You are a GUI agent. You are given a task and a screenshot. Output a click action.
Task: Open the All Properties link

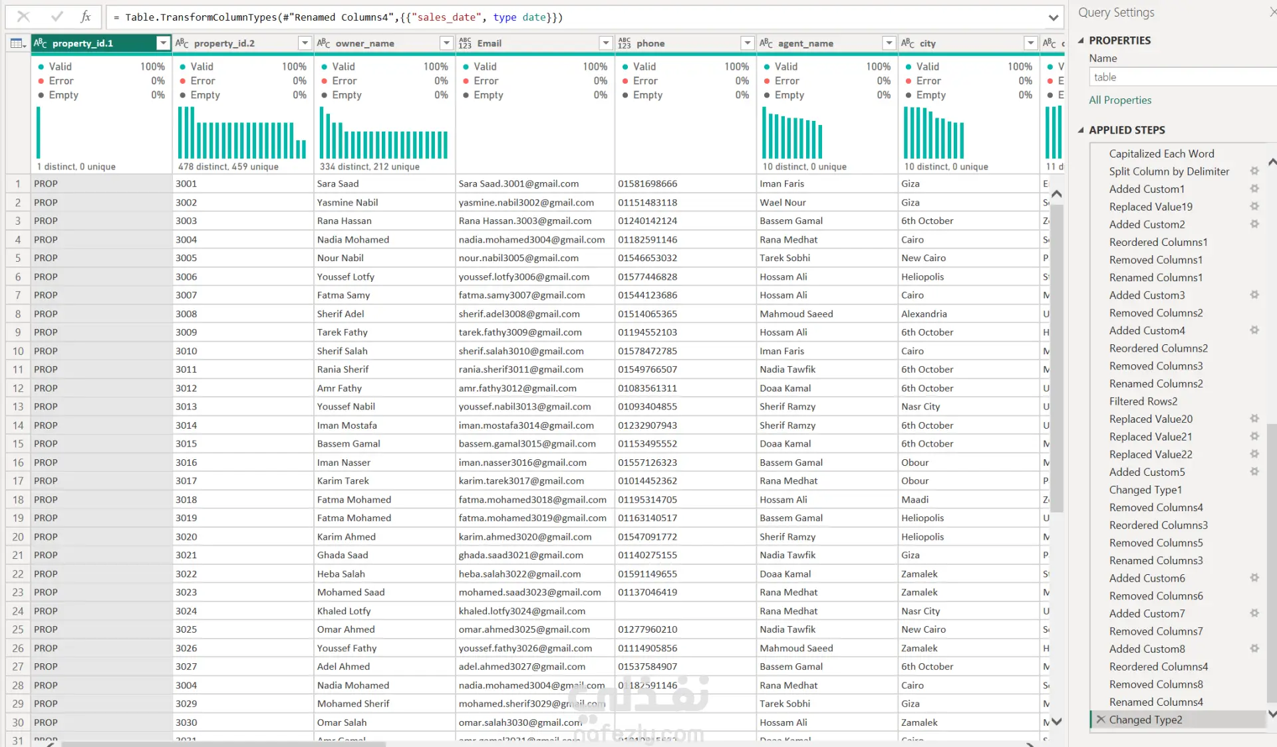point(1120,100)
